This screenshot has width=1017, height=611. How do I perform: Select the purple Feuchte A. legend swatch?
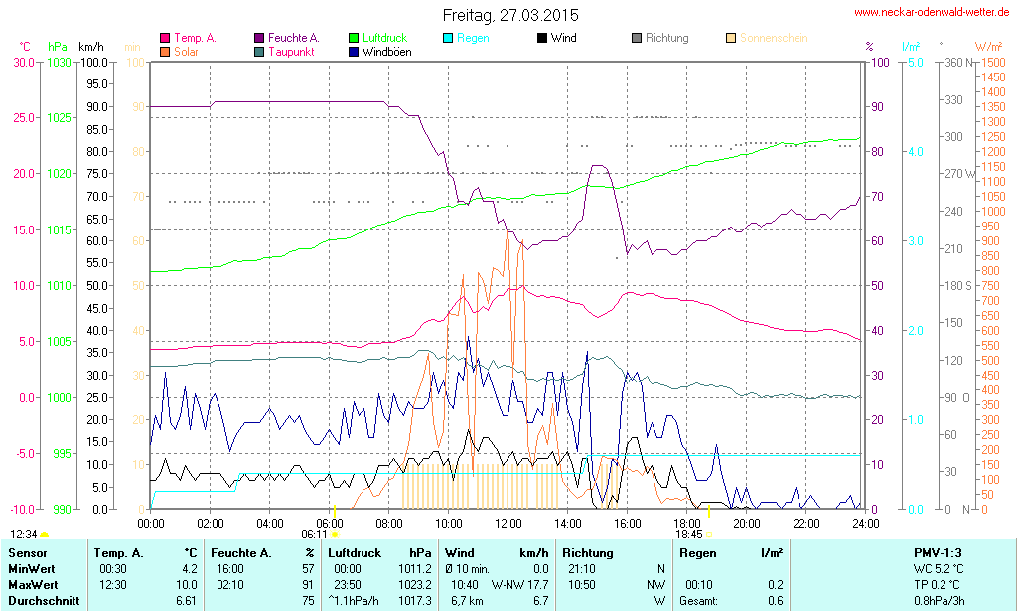point(259,39)
